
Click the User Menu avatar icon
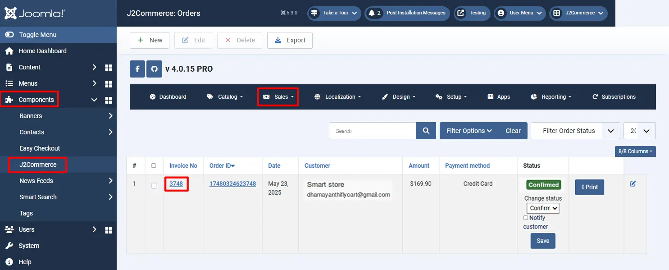pyautogui.click(x=501, y=13)
